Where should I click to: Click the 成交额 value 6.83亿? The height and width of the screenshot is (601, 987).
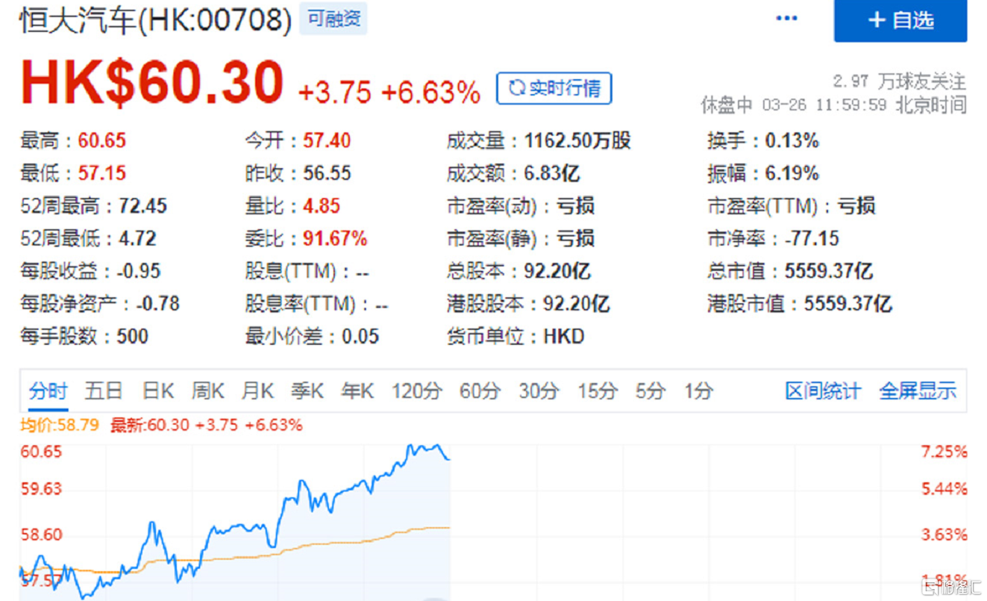tap(552, 173)
